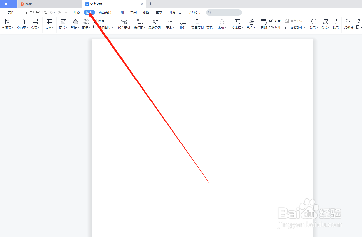The height and width of the screenshot is (237, 362).
Task: Insert page number (页码)
Action: click(x=210, y=24)
